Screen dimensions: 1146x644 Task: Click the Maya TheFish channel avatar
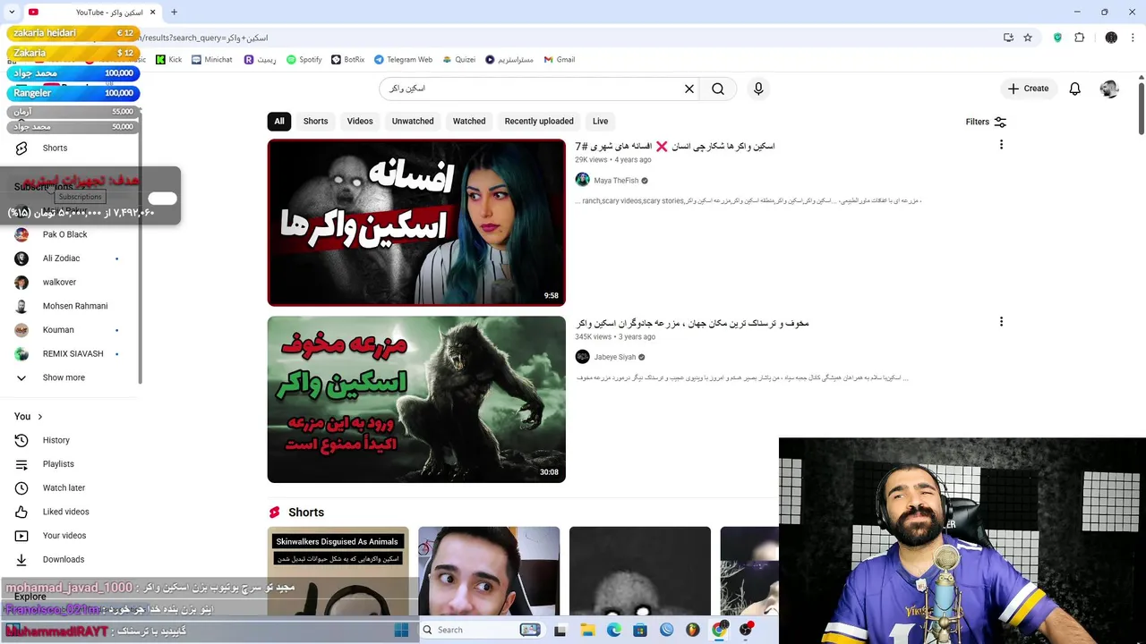[x=583, y=180]
